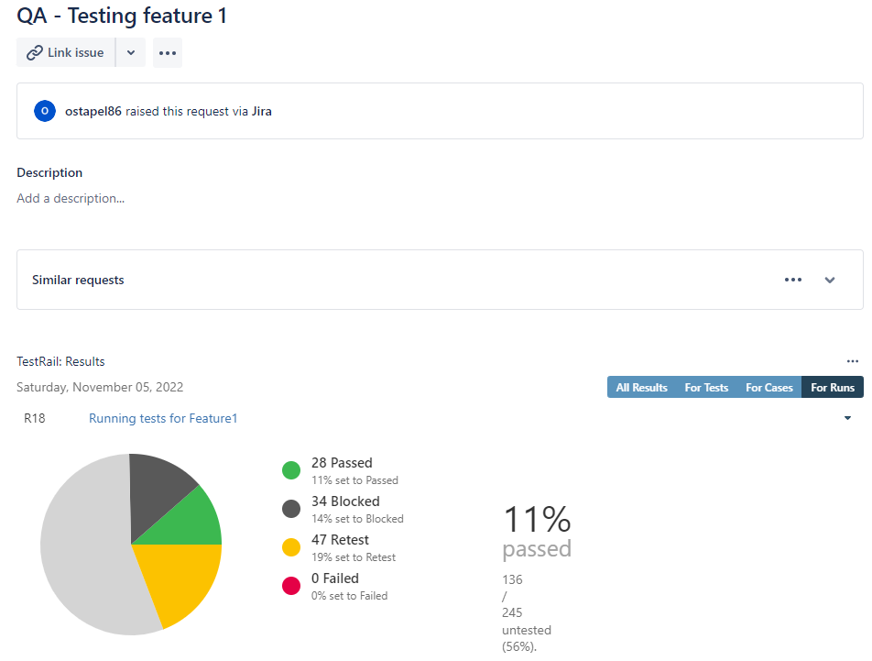872x661 pixels.
Task: Click the red Failed legend dot
Action: point(291,585)
